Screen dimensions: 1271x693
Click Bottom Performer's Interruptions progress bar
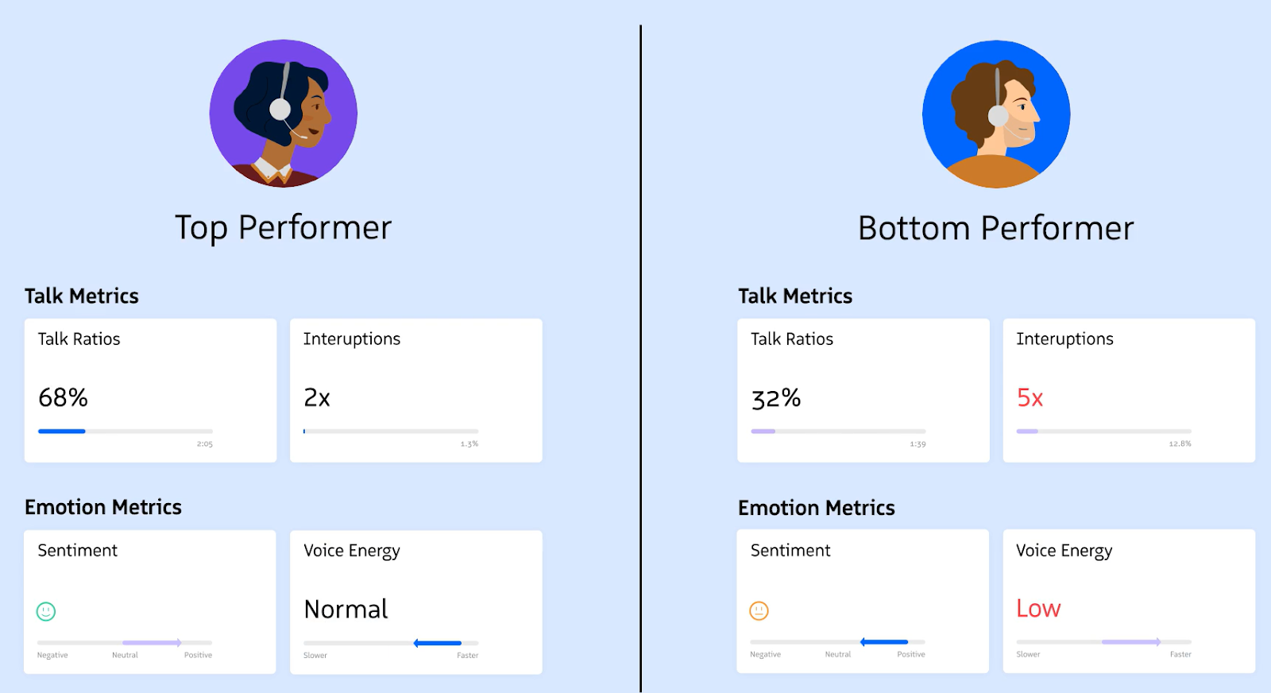coord(1103,432)
